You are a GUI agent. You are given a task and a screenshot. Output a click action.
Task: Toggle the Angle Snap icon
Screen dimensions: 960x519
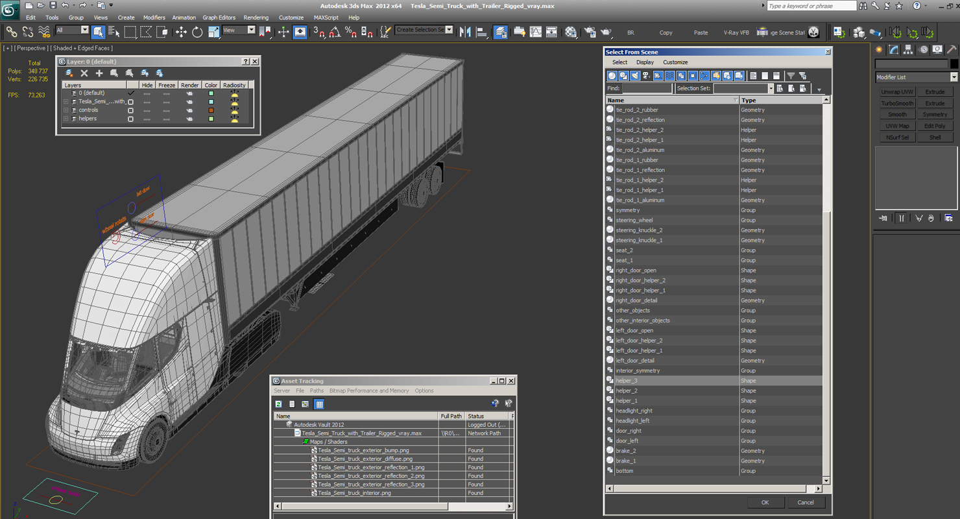click(x=335, y=31)
